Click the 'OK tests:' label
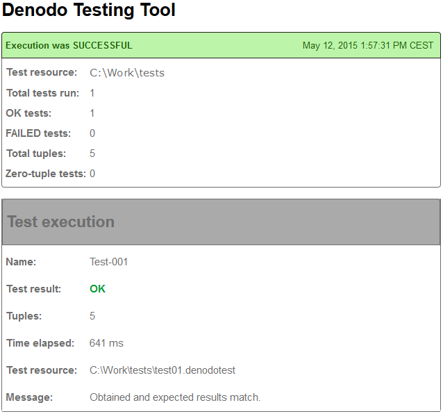This screenshot has height=414, width=443. coord(28,113)
